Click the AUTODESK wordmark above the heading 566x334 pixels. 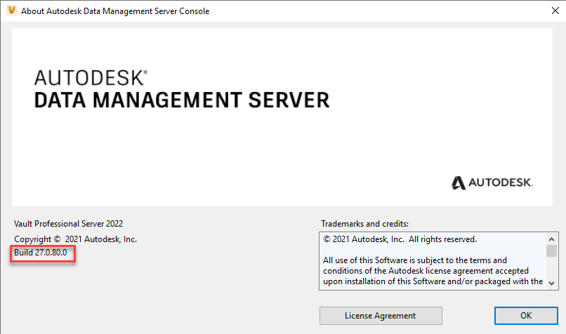[x=91, y=77]
